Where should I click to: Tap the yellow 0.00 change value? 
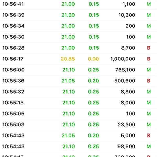(93, 59)
